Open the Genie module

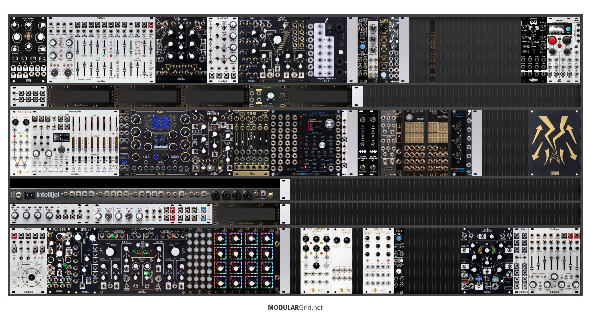coord(378,261)
